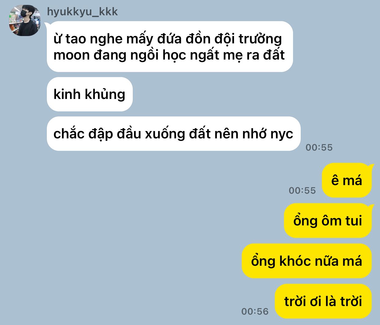
Task: Click the 00:55 timestamp next to "ê má"
Action: coord(302,190)
